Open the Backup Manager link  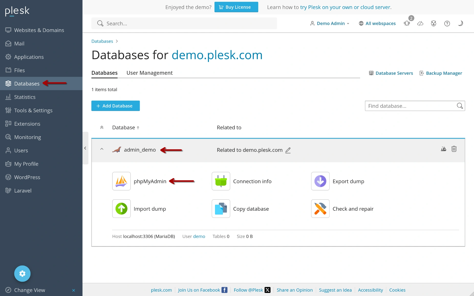point(444,73)
